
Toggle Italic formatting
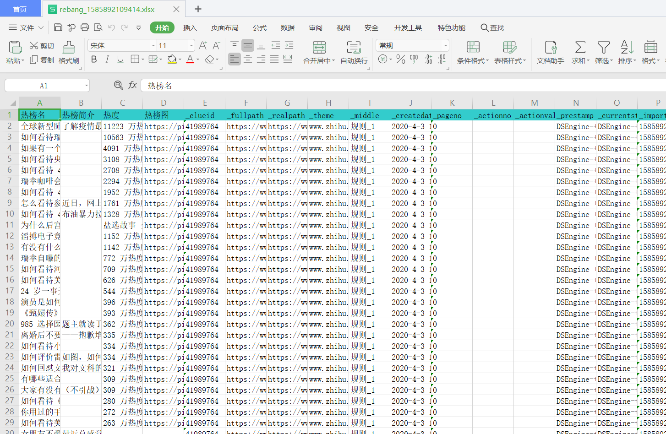click(x=107, y=59)
